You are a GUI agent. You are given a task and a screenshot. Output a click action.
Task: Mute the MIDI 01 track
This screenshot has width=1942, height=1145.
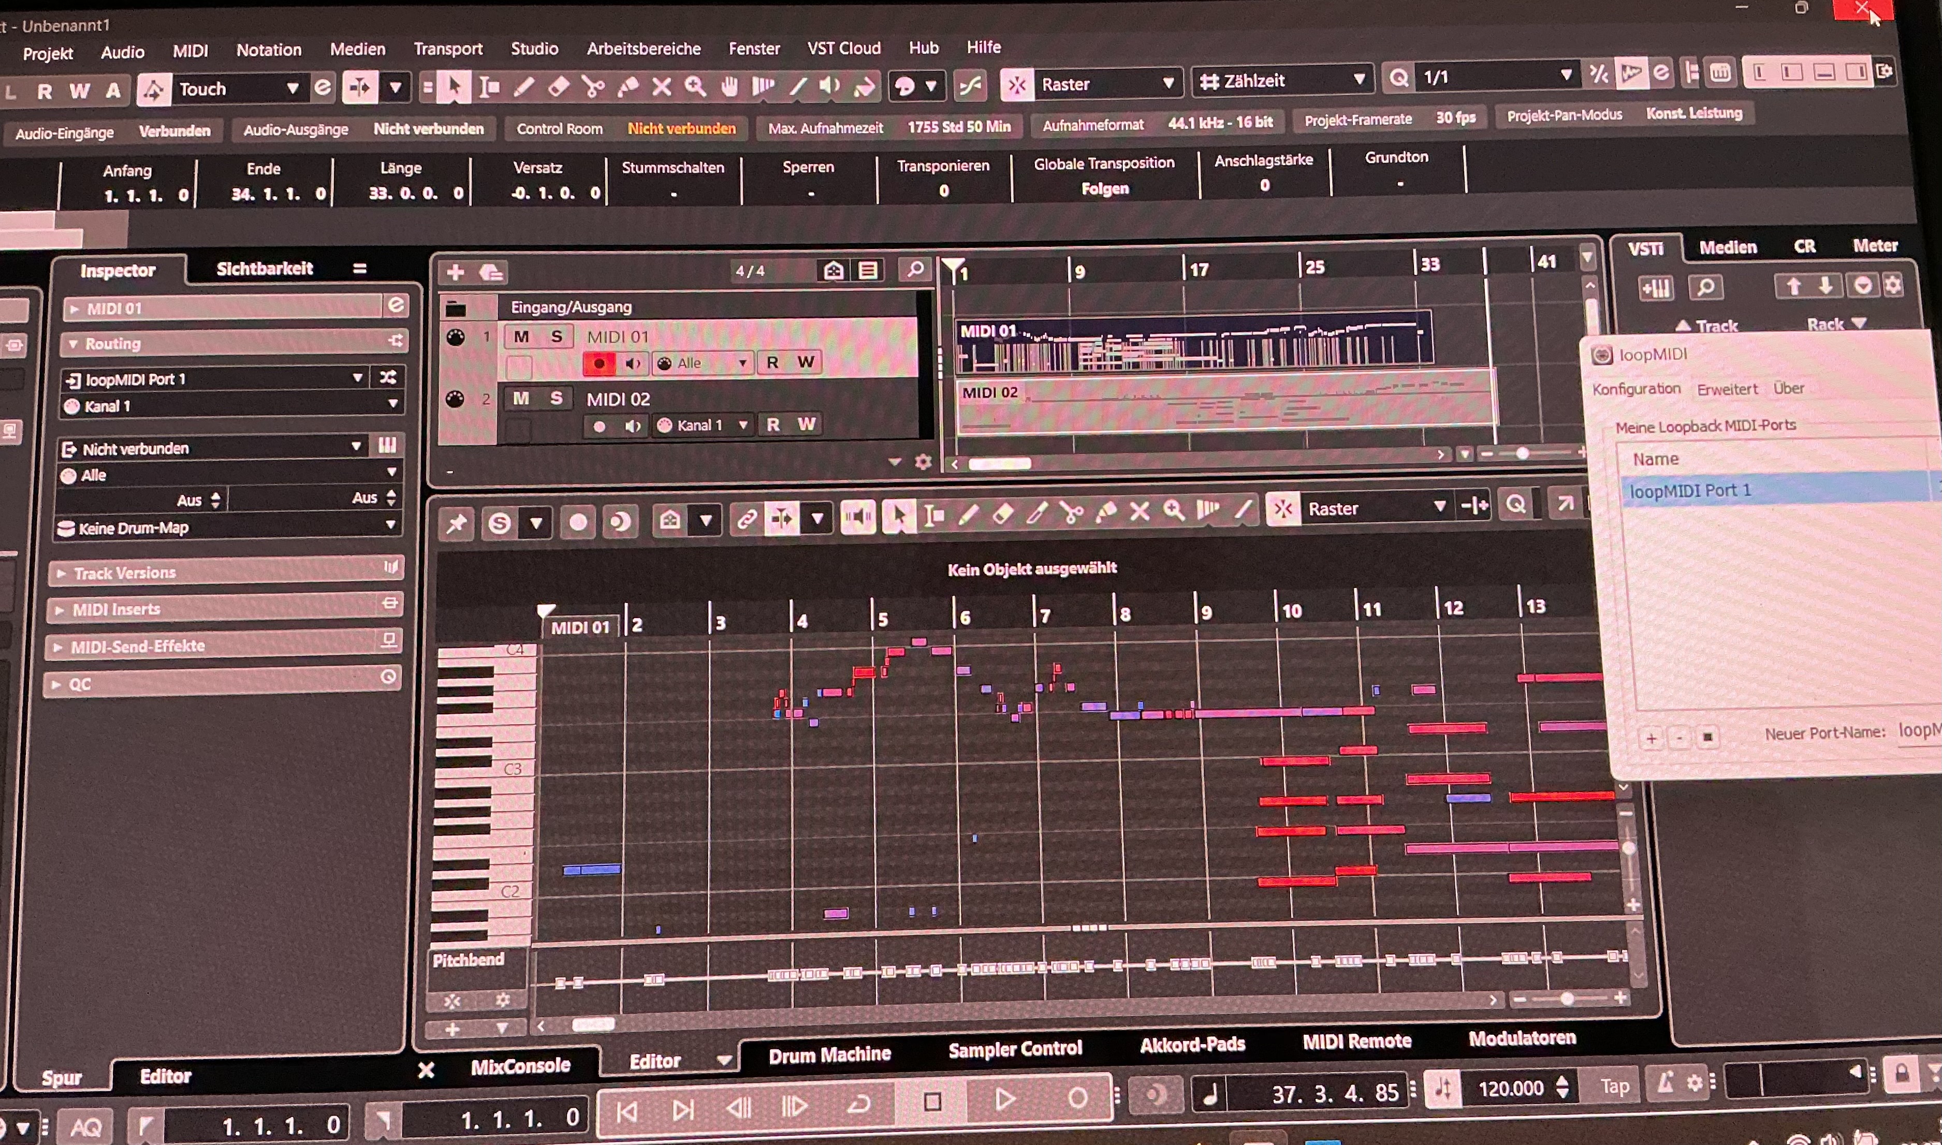click(x=521, y=336)
